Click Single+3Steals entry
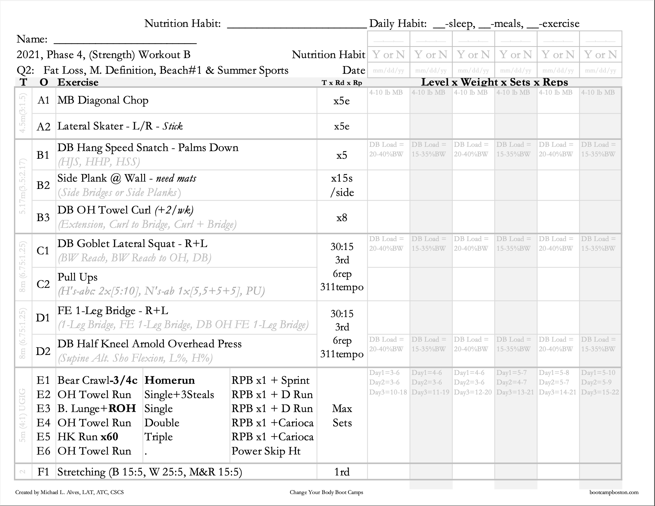The image size is (655, 506). (179, 395)
